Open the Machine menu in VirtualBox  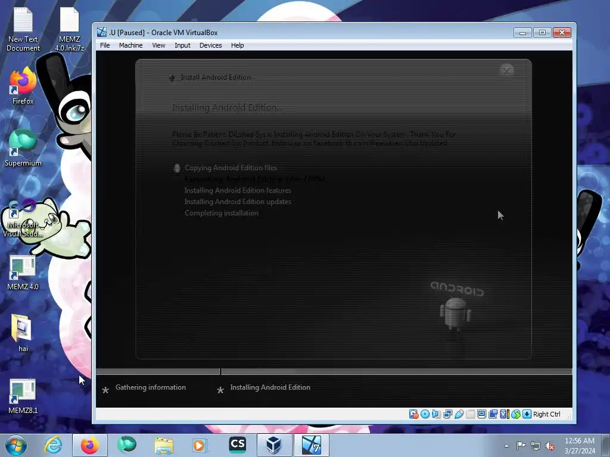tap(130, 45)
